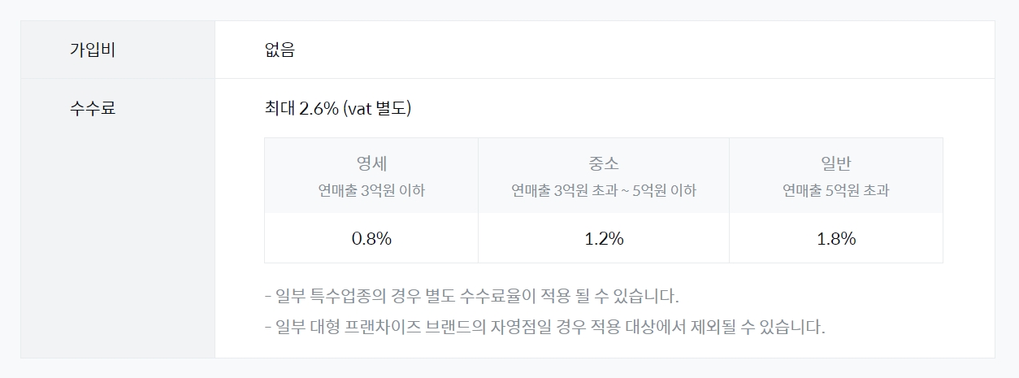The height and width of the screenshot is (378, 1019).
Task: Click the 1.2% fee rate cell
Action: (603, 239)
